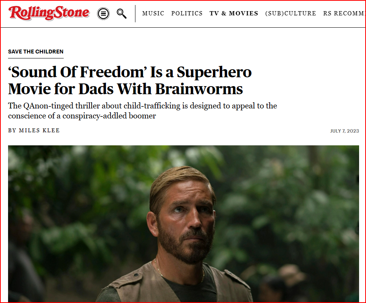Viewport: 366px width, 303px height.
Task: Click the word 'Superhero' in the headline
Action: [x=214, y=72]
